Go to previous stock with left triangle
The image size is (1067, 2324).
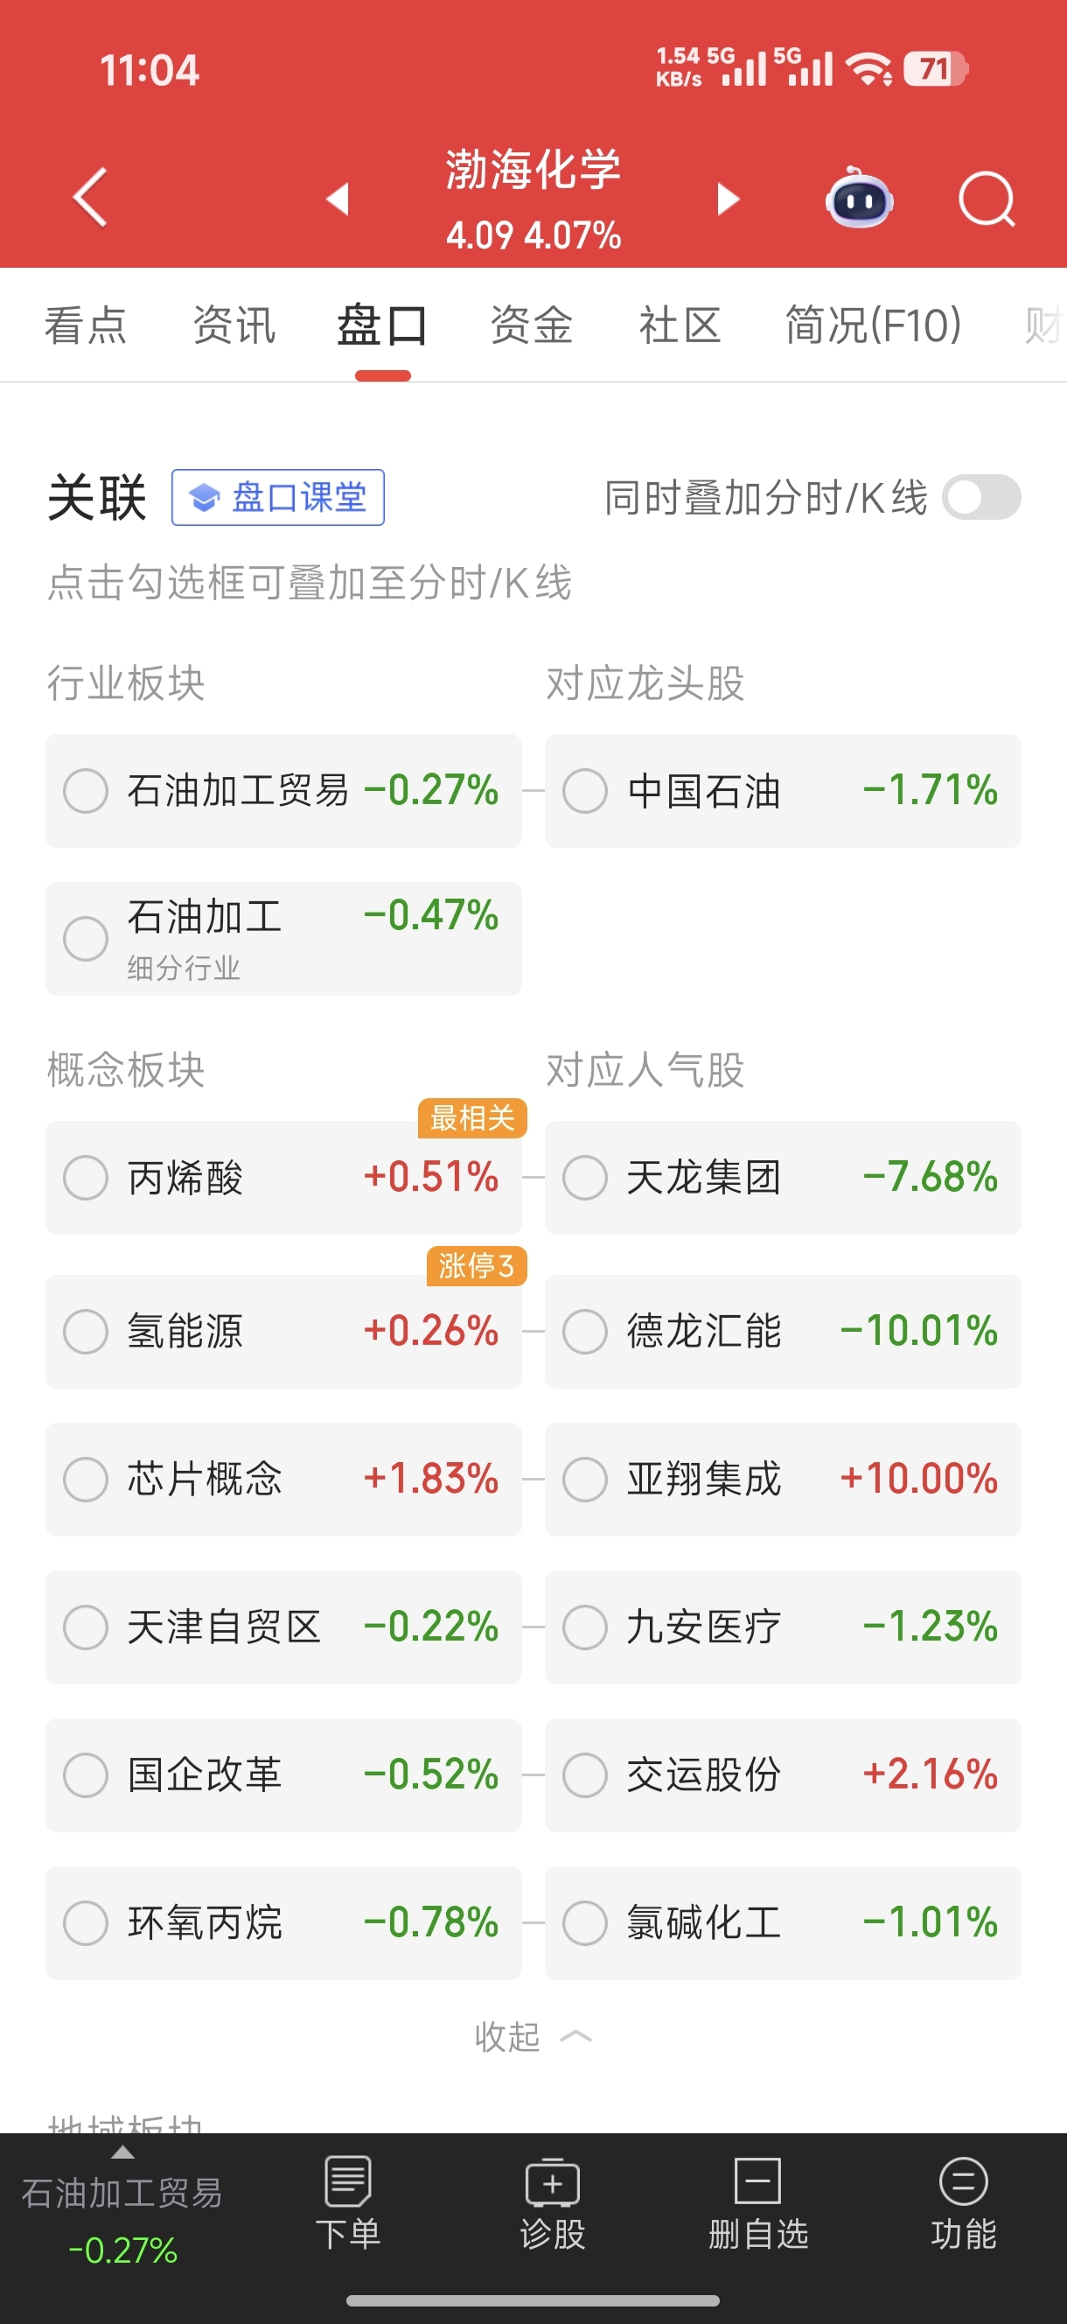point(338,199)
